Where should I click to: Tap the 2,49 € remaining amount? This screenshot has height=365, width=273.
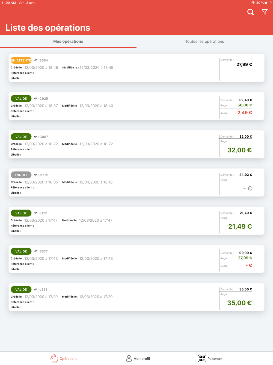pos(245,113)
